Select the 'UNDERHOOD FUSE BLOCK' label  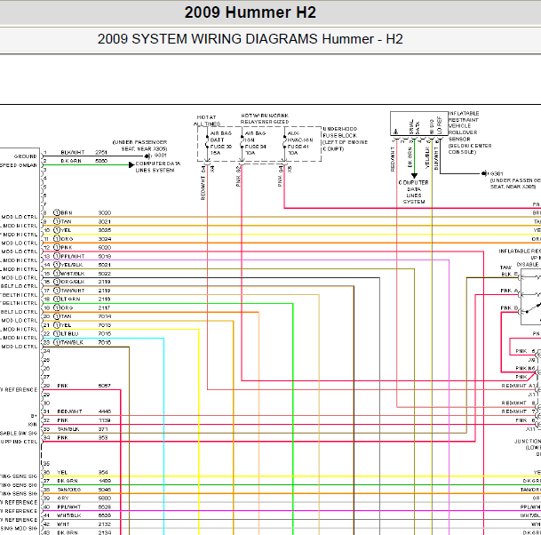coord(340,132)
